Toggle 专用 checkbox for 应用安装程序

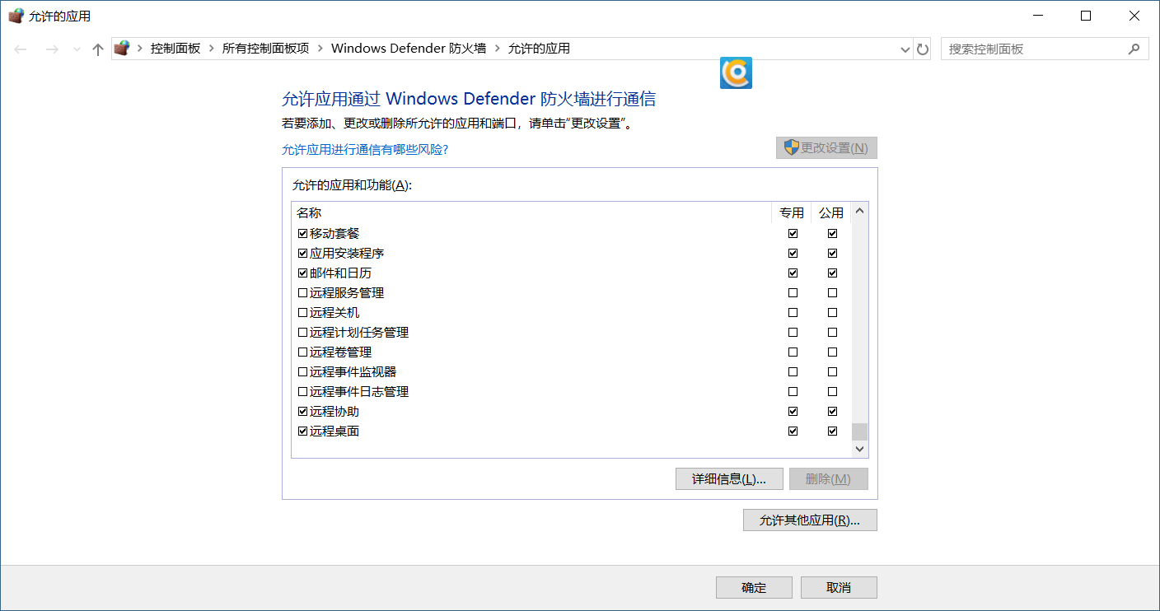(x=793, y=254)
